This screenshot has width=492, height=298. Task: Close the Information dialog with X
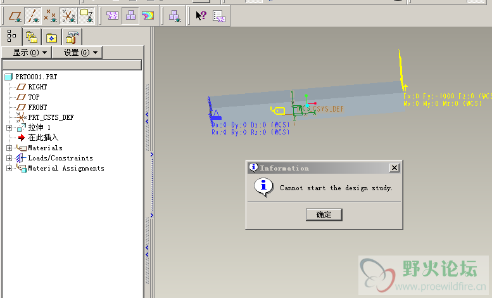pyautogui.click(x=394, y=168)
